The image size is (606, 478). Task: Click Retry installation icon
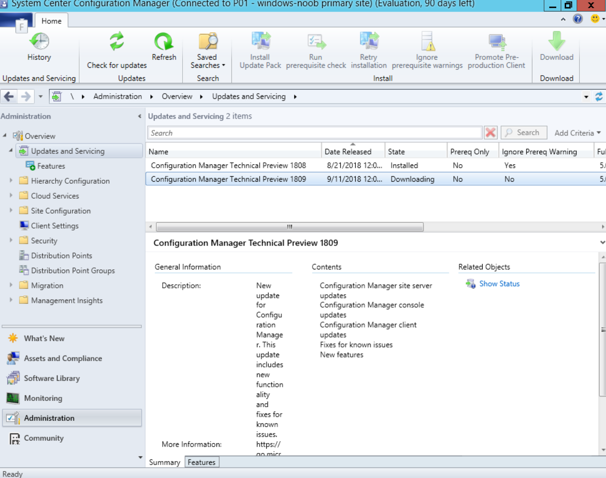(369, 41)
